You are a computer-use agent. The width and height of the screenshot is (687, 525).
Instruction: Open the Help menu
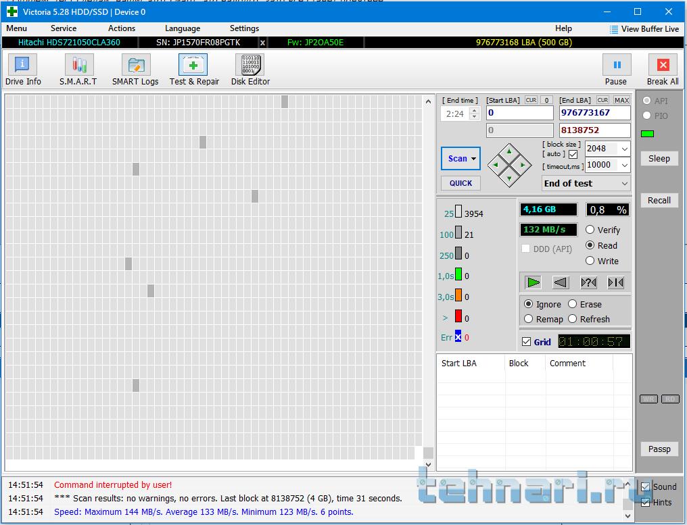[563, 28]
